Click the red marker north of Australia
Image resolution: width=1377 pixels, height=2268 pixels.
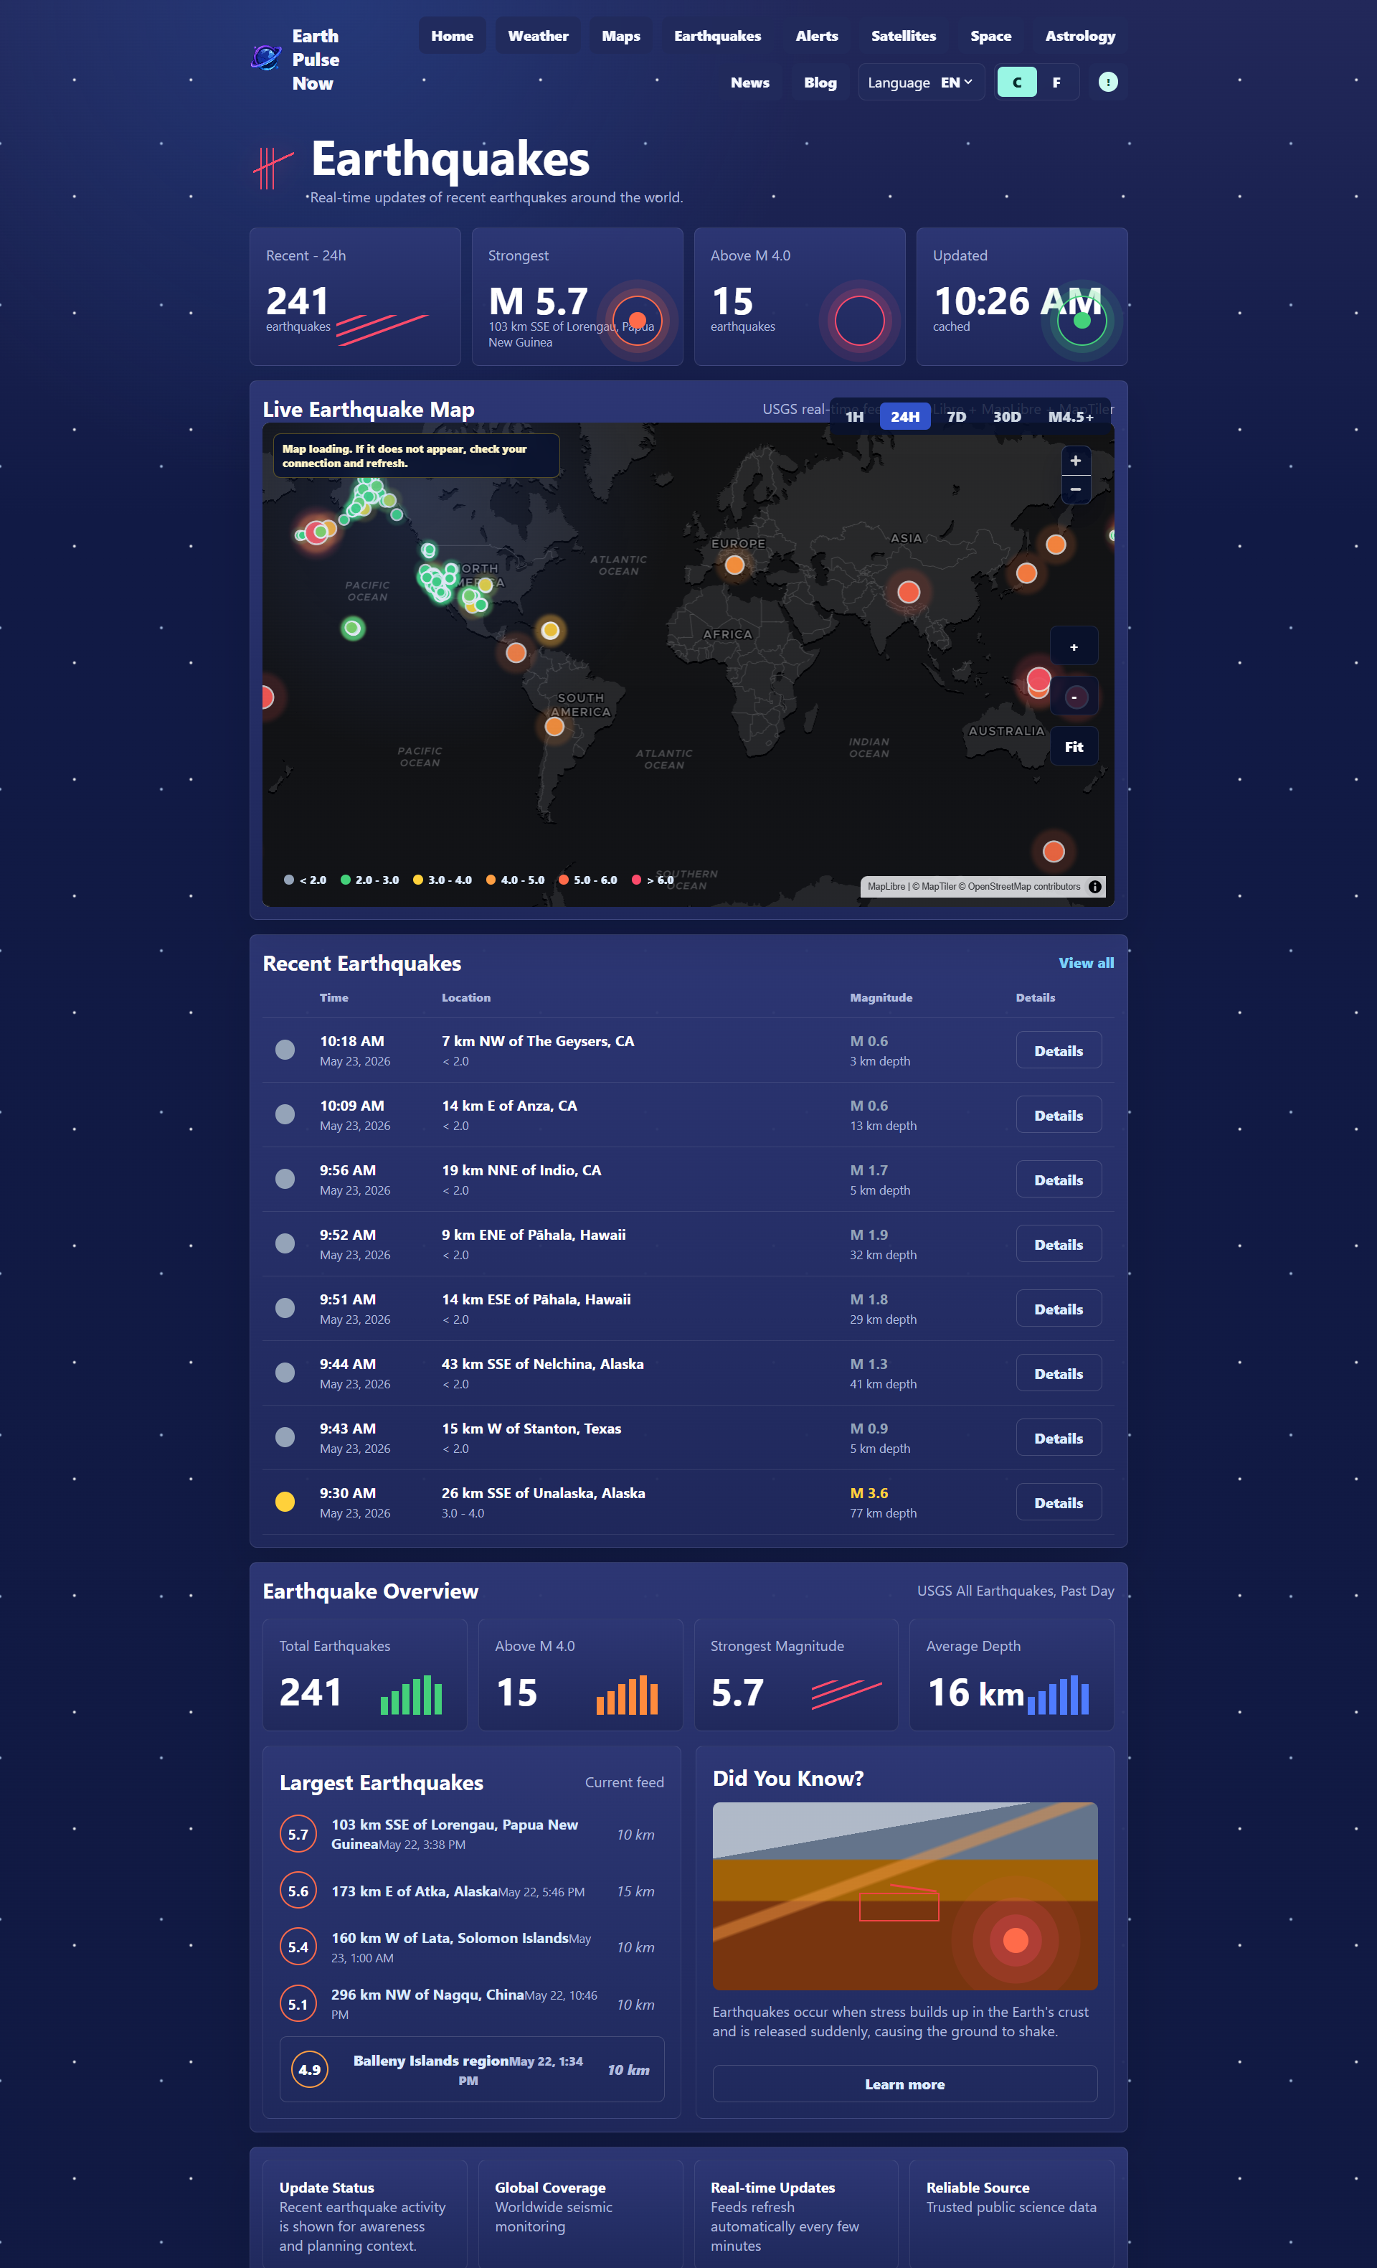point(1038,679)
